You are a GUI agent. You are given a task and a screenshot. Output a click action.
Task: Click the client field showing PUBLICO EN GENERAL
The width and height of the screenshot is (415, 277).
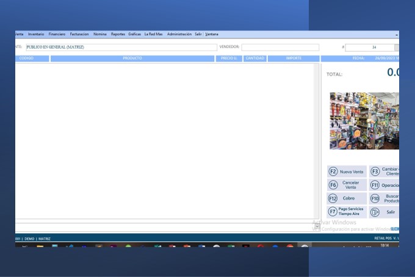point(121,47)
